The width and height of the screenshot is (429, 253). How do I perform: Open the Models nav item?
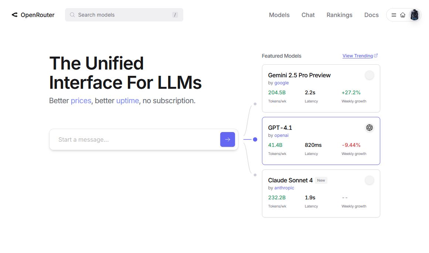point(279,15)
